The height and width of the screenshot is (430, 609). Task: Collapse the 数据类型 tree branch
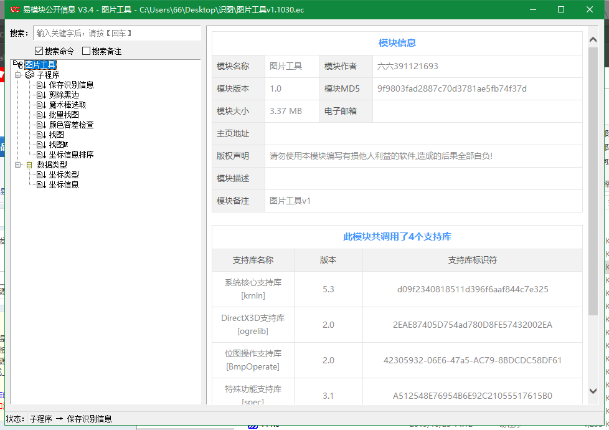(17, 165)
